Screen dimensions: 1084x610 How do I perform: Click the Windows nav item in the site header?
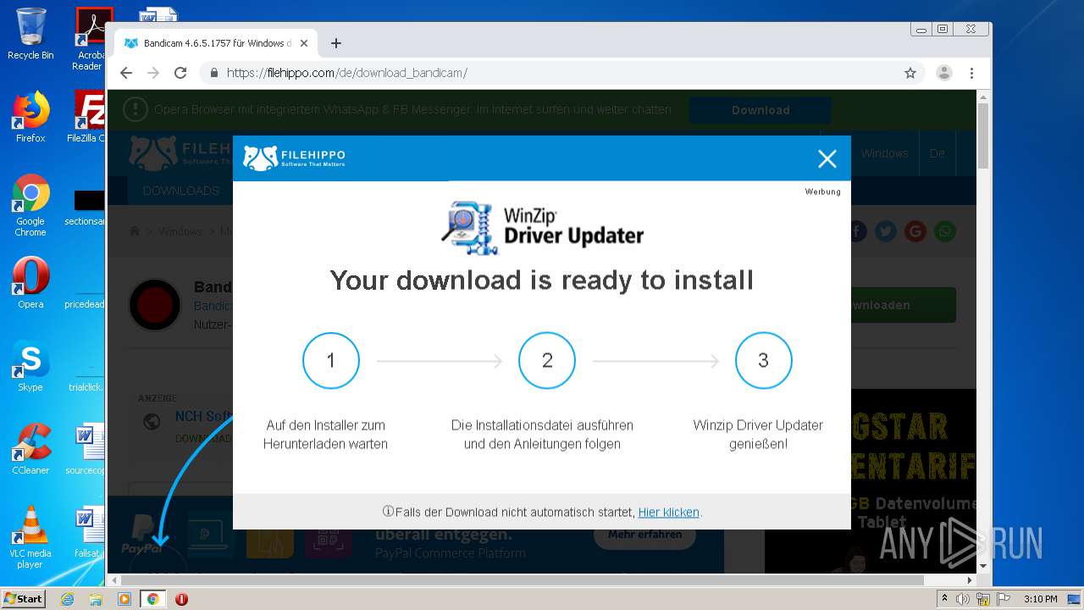[884, 153]
